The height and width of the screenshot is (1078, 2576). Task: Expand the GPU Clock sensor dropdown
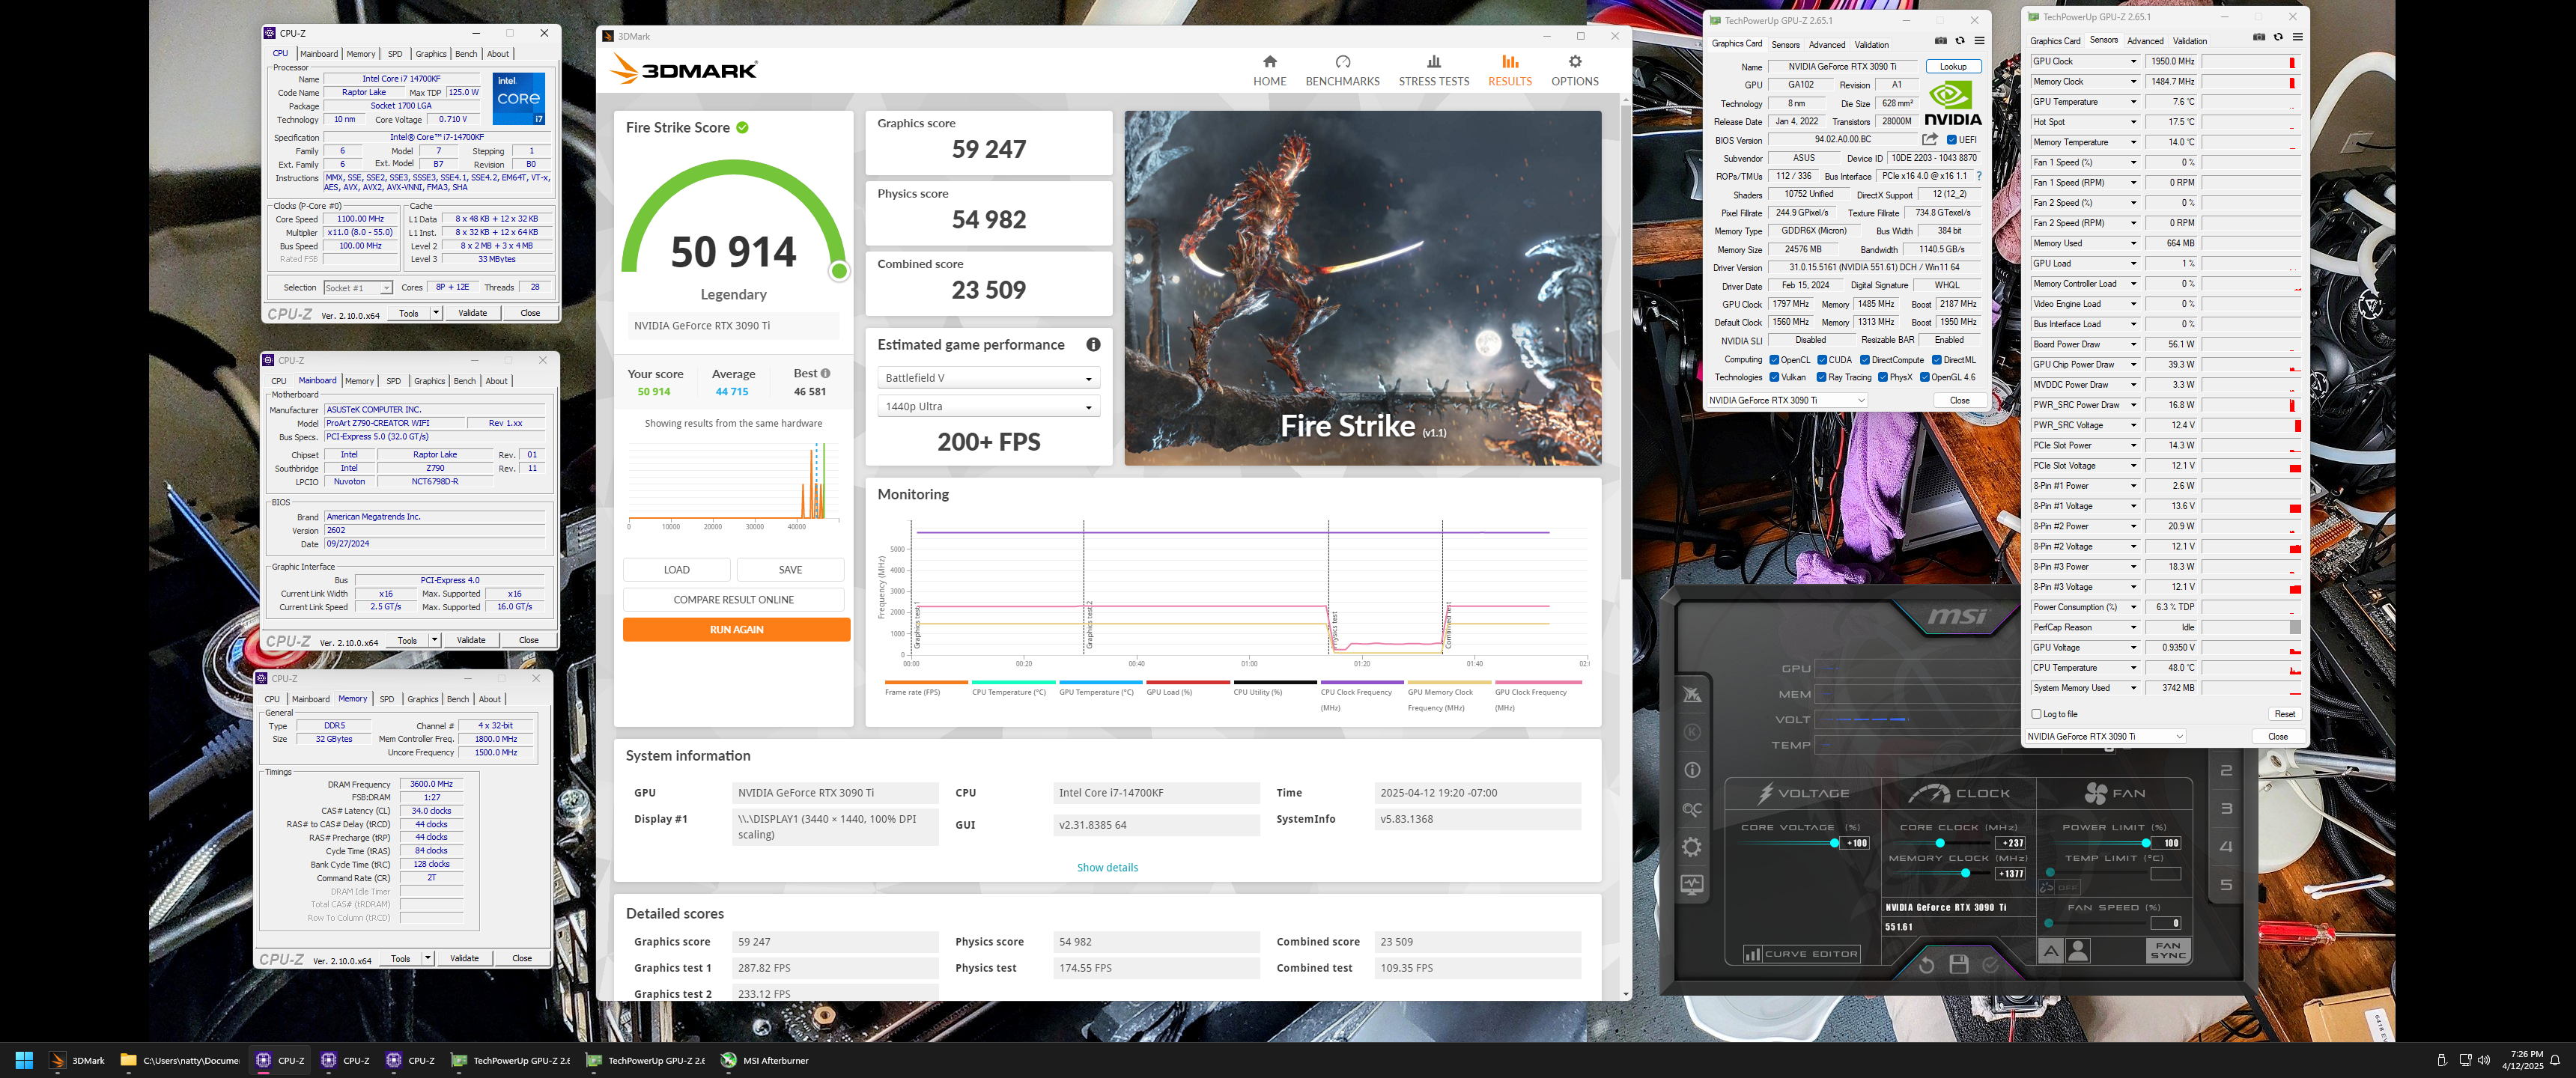pyautogui.click(x=2133, y=61)
